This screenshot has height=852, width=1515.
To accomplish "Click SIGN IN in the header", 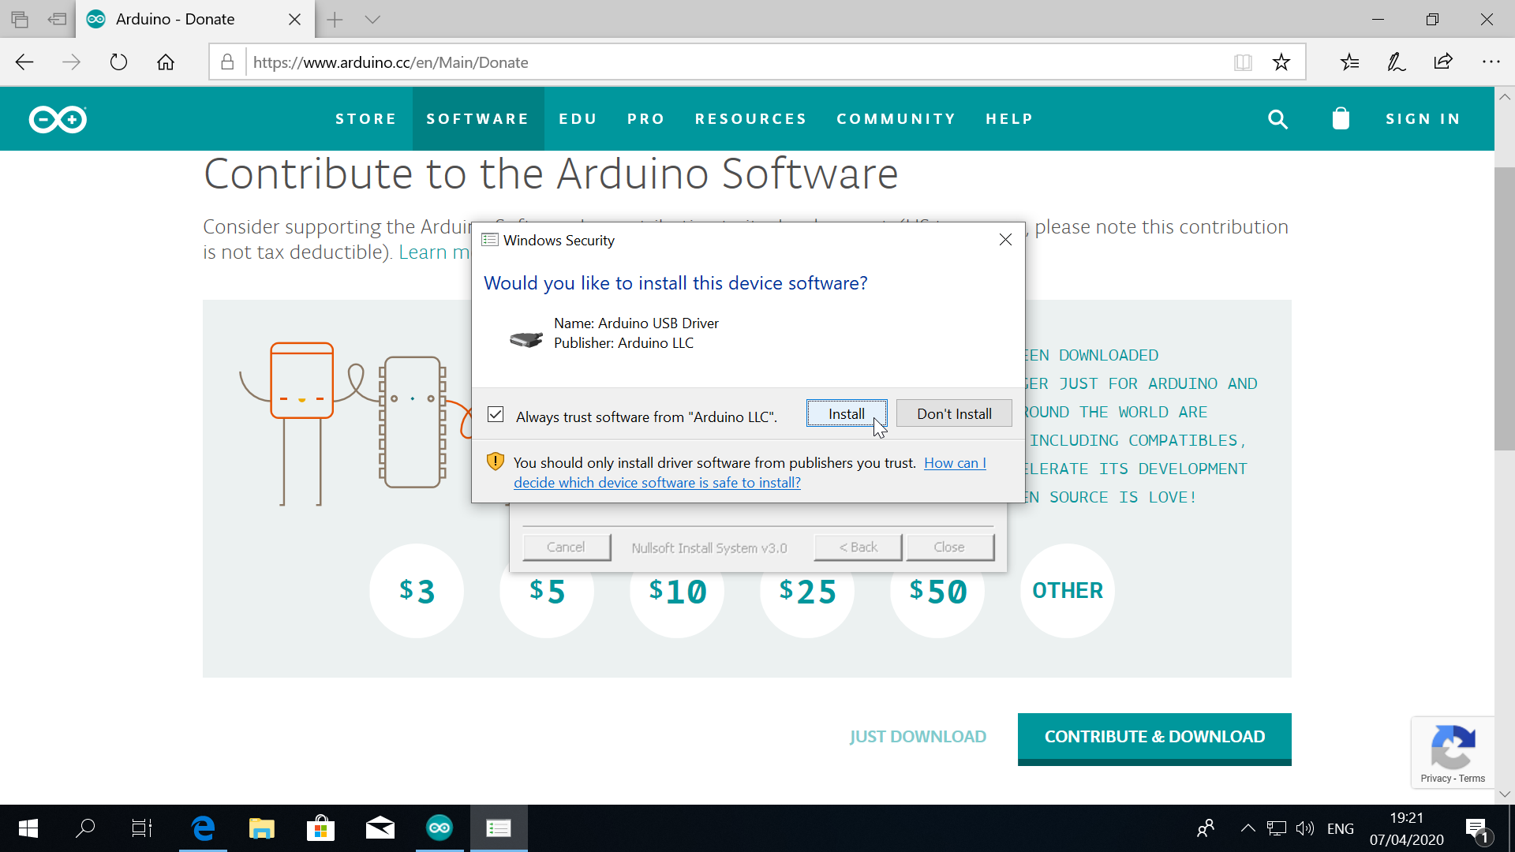I will 1423,119.
